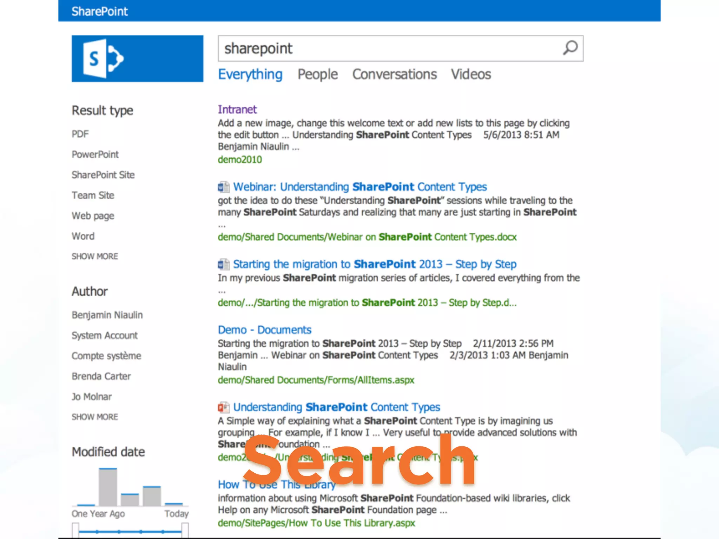Filter results by SharePoint Site
The height and width of the screenshot is (539, 719).
103,175
